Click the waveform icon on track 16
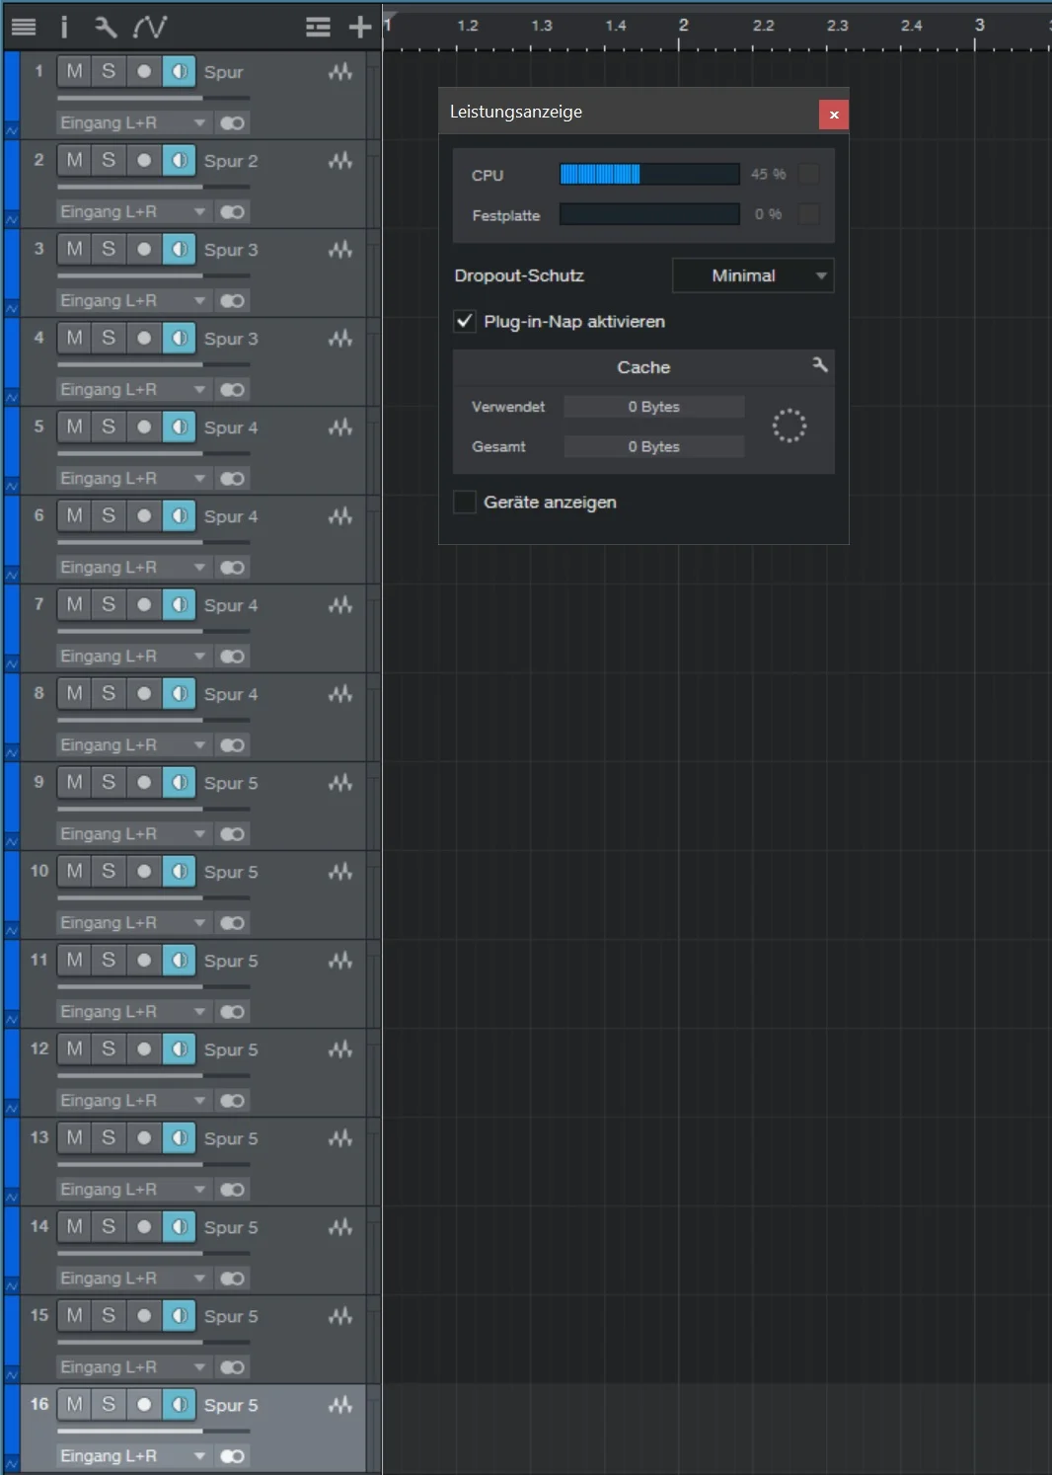Image resolution: width=1052 pixels, height=1475 pixels. [x=340, y=1405]
